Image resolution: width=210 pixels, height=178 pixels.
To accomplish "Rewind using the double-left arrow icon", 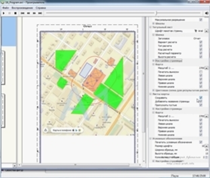I will click(28, 13).
